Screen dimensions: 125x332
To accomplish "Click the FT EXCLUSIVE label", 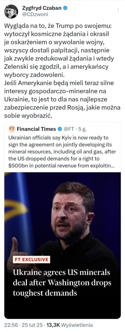I will pyautogui.click(x=31, y=260).
